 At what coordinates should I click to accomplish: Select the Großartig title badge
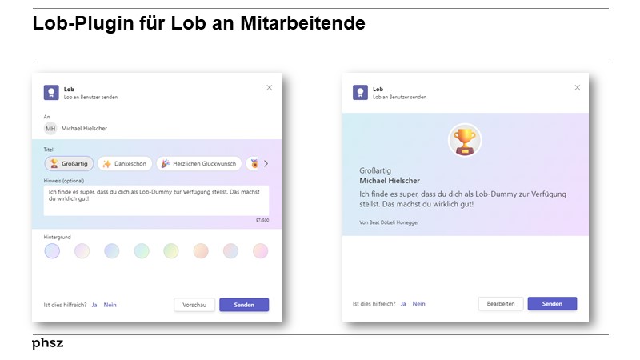click(69, 164)
